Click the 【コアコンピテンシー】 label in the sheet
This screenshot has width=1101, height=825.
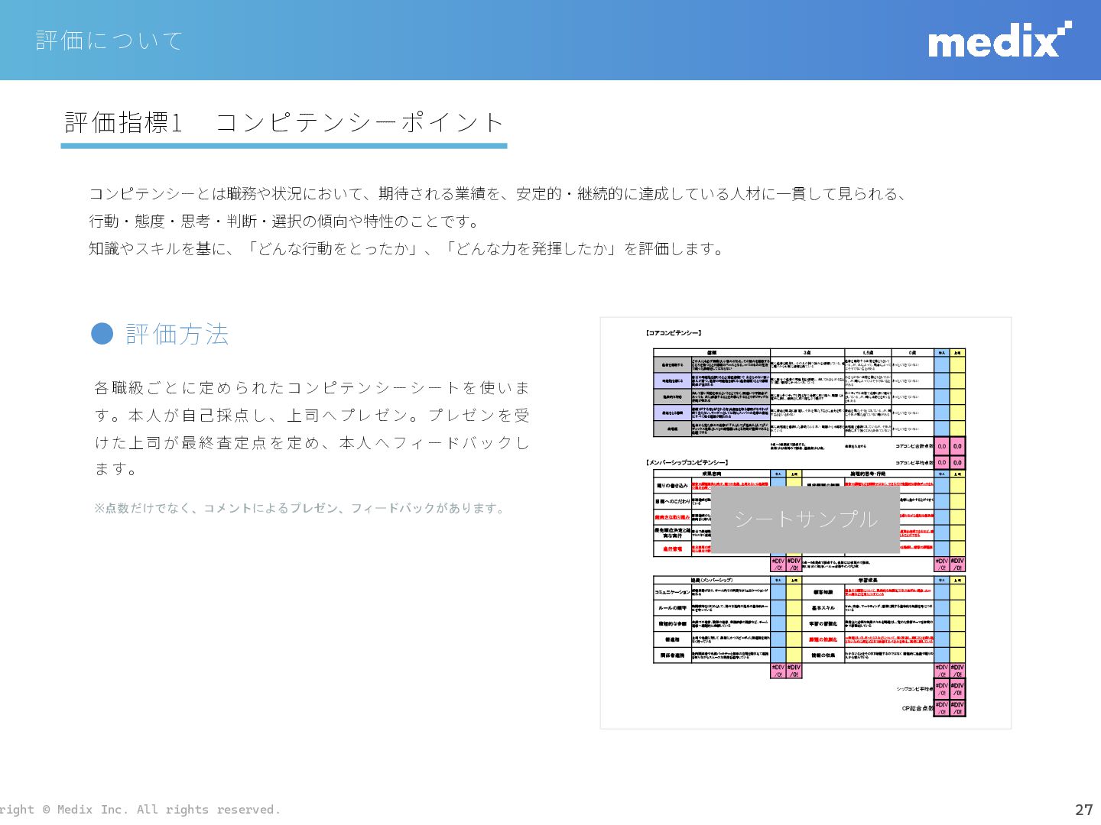[x=674, y=333]
